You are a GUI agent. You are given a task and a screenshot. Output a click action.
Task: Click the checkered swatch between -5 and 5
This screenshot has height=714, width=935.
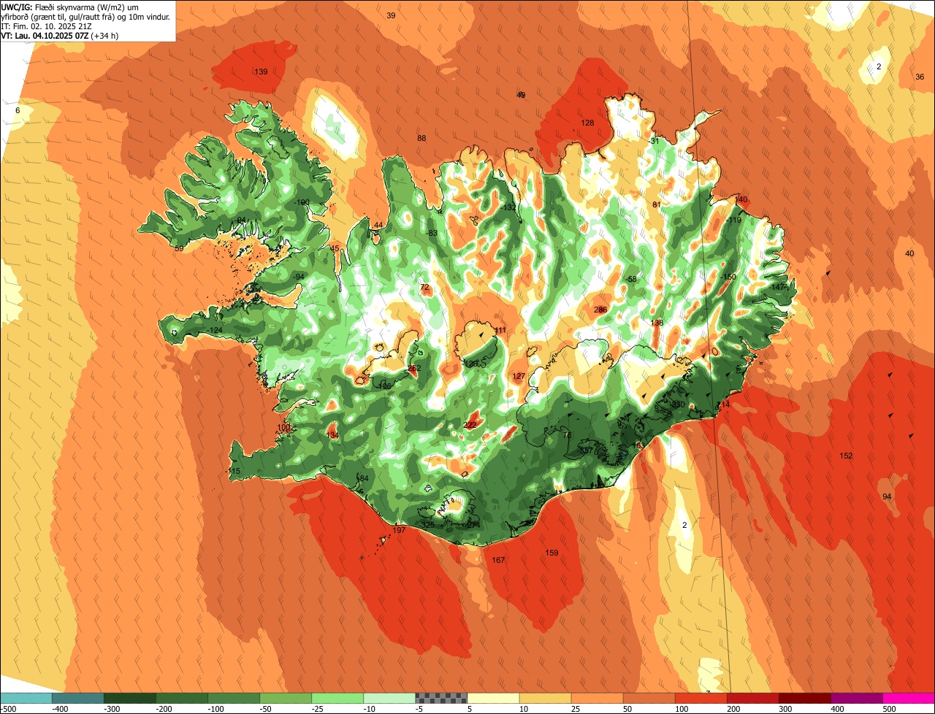click(441, 698)
